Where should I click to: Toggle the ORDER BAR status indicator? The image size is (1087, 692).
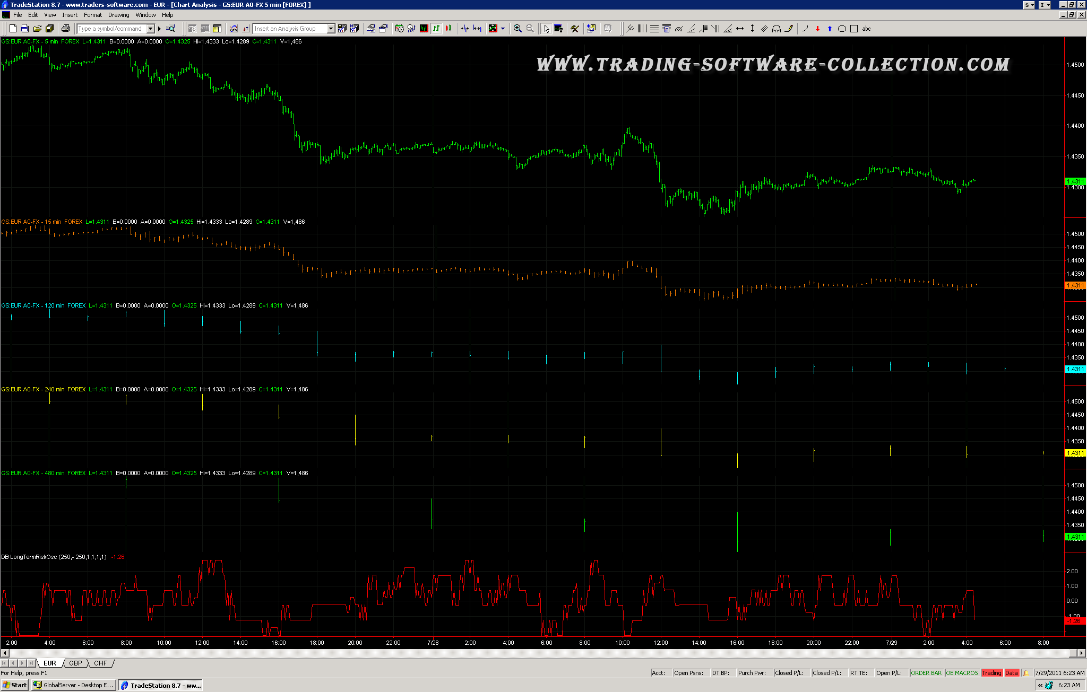[x=926, y=673]
